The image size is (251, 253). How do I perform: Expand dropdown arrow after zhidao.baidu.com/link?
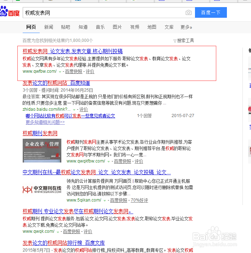point(74,110)
